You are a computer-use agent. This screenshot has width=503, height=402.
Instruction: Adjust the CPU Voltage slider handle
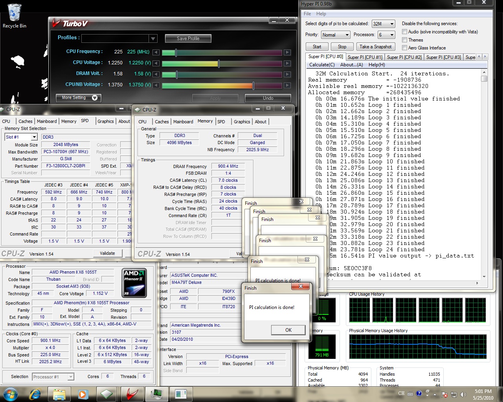pos(219,63)
